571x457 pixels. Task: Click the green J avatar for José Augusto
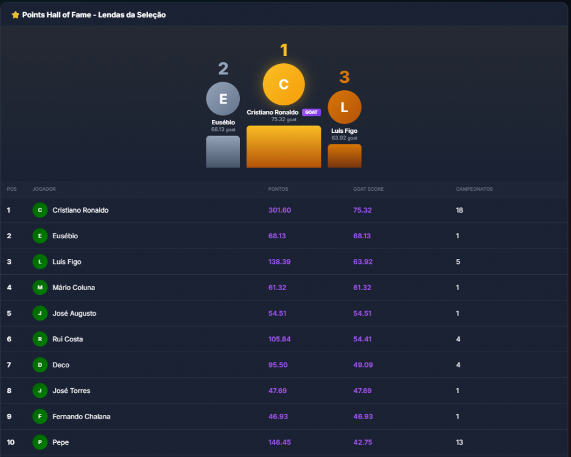(x=40, y=313)
